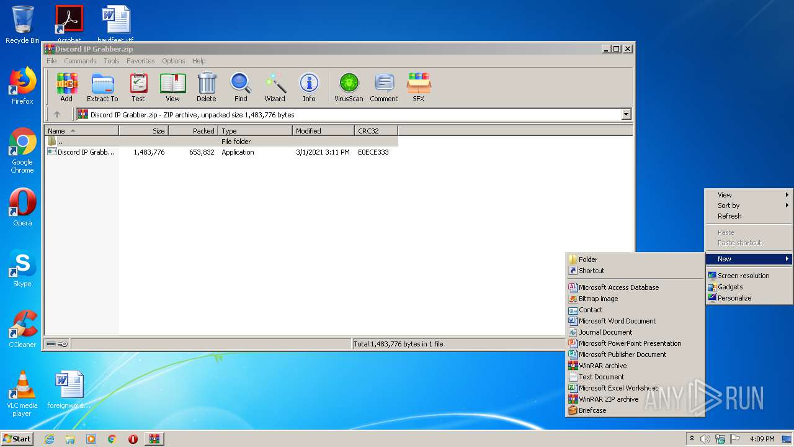Select the highlighted New submenu entry

pos(749,259)
